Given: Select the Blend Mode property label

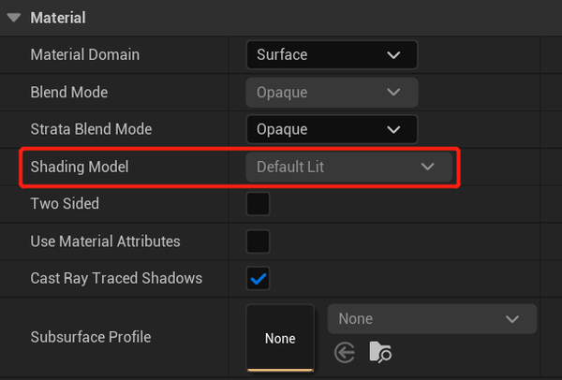Looking at the screenshot, I should tap(69, 93).
